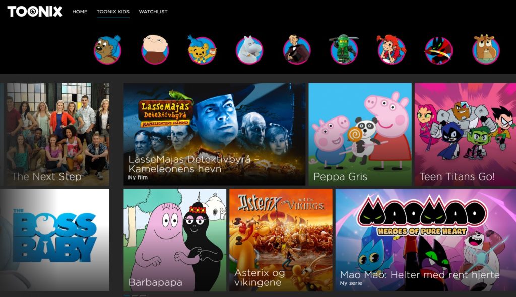Open the Home menu item
Viewport: 516px width, 297px height.
pos(80,12)
